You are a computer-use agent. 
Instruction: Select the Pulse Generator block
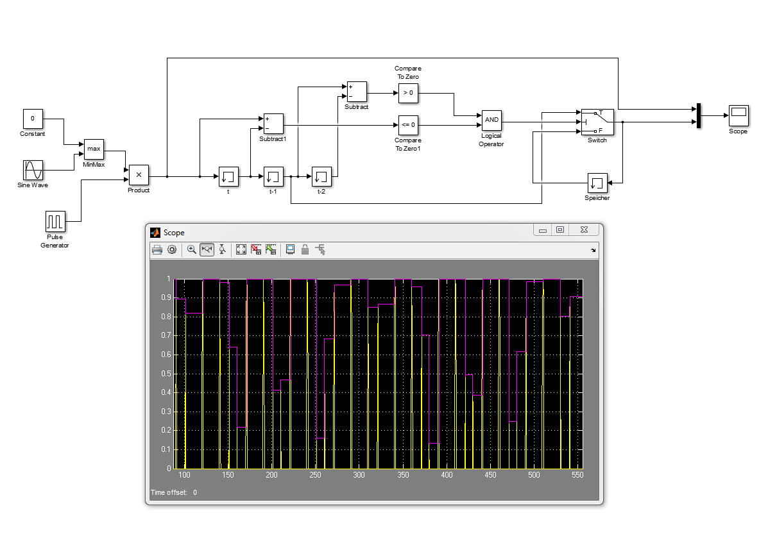[55, 221]
